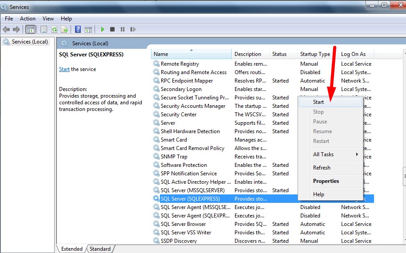Image resolution: width=406 pixels, height=253 pixels.
Task: Open the Properties toolbar icon
Action: [44, 29]
